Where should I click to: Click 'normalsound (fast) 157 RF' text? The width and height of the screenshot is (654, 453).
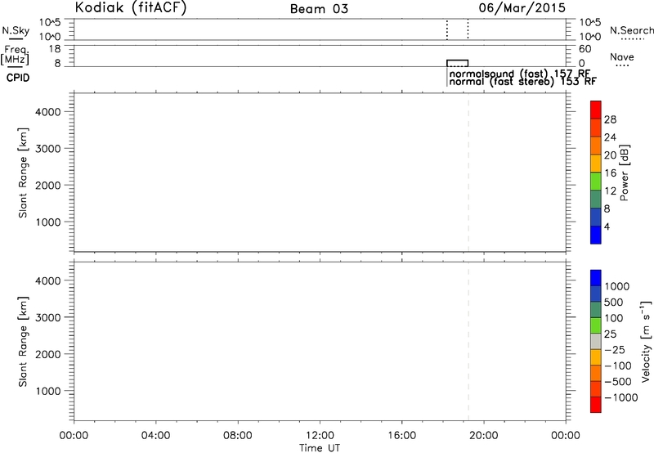coord(520,74)
